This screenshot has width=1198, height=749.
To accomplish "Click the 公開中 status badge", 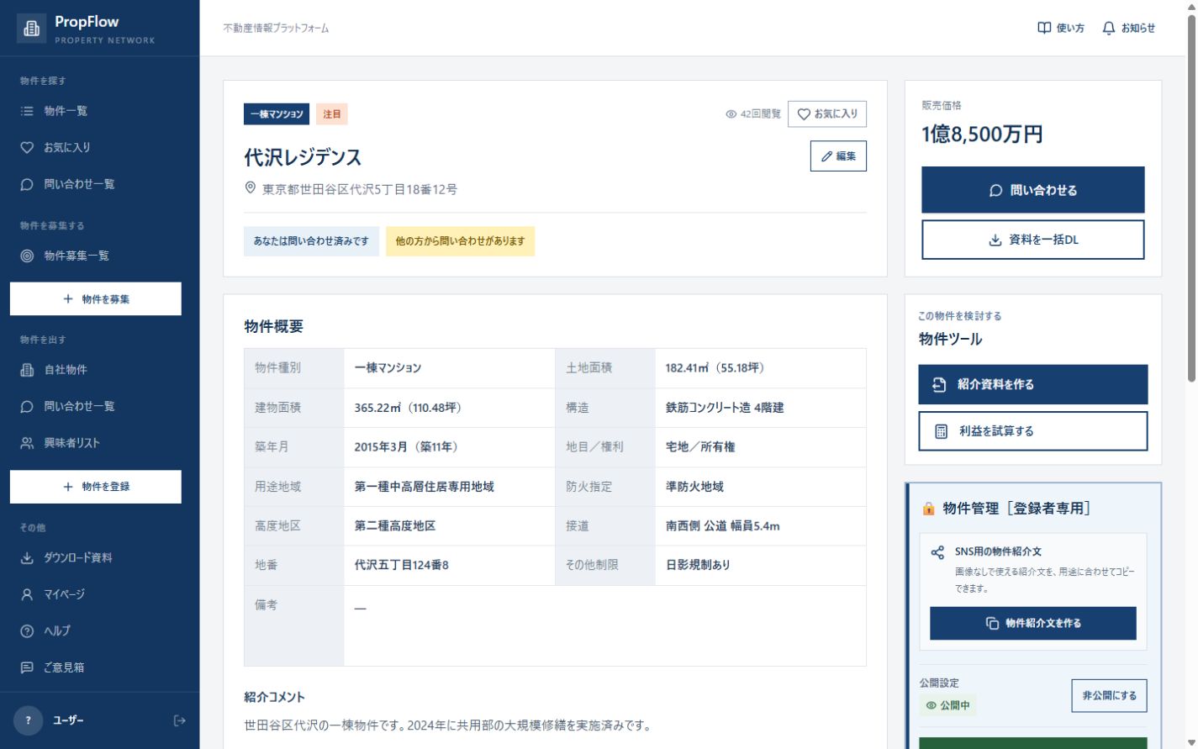I will [x=947, y=705].
